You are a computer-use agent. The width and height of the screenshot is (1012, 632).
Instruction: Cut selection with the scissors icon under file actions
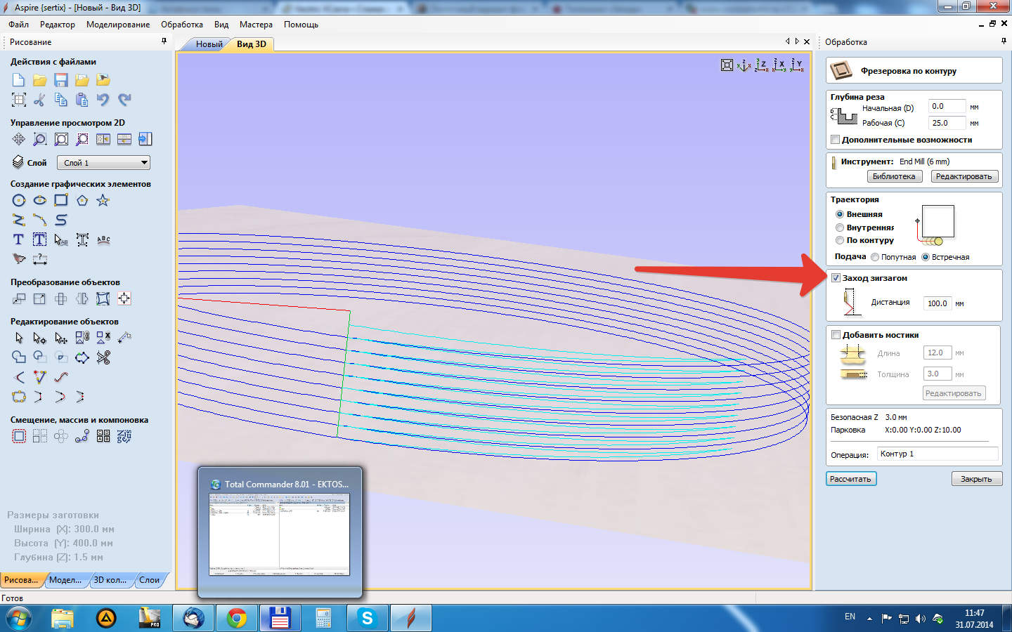click(40, 100)
